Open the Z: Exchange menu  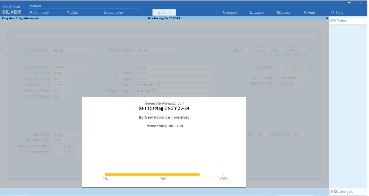pos(113,12)
